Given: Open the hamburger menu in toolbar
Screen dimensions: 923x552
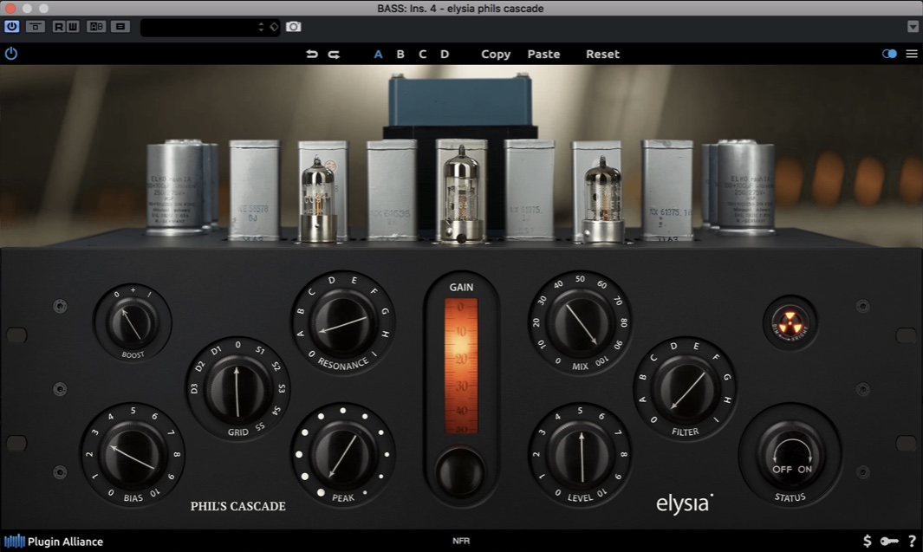Looking at the screenshot, I should point(912,54).
